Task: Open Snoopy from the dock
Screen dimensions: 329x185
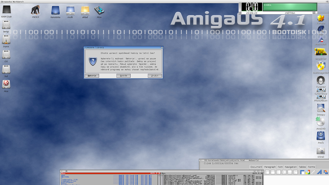Action: pos(320,108)
